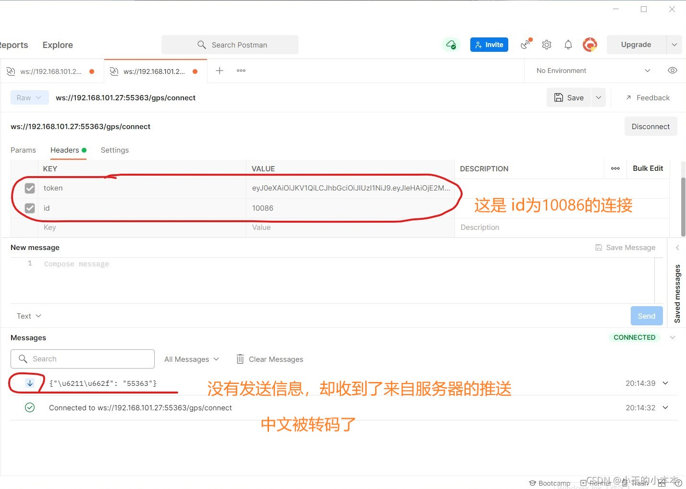Screen dimensions: 686x489
Task: Open the Text message format dropdown
Action: pyautogui.click(x=29, y=316)
